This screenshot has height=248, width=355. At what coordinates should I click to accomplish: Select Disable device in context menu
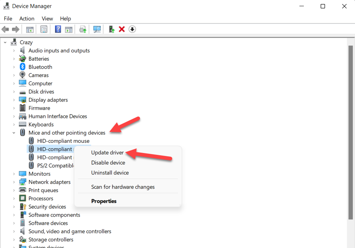point(108,163)
